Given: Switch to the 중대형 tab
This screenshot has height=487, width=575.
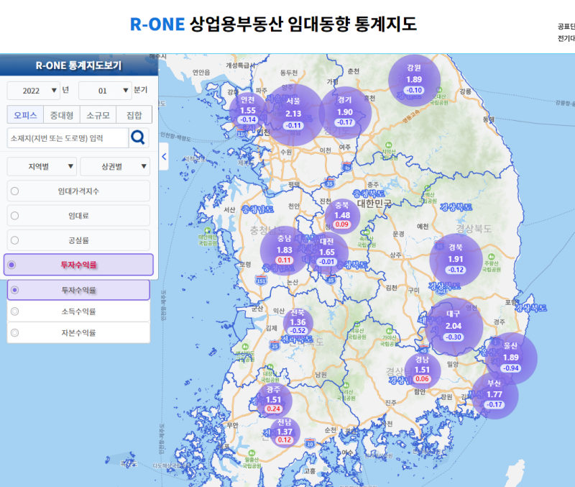Looking at the screenshot, I should coord(62,115).
